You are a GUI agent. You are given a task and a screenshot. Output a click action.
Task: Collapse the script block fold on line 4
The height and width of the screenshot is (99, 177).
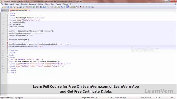pyautogui.click(x=7, y=20)
